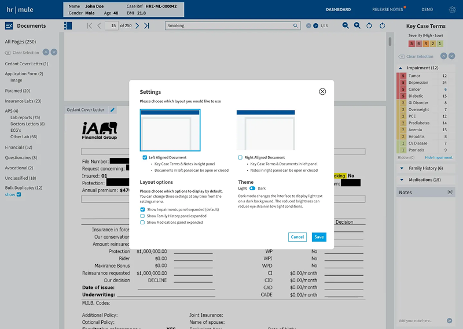
Task: Open settings gear in header
Action: tap(452, 10)
